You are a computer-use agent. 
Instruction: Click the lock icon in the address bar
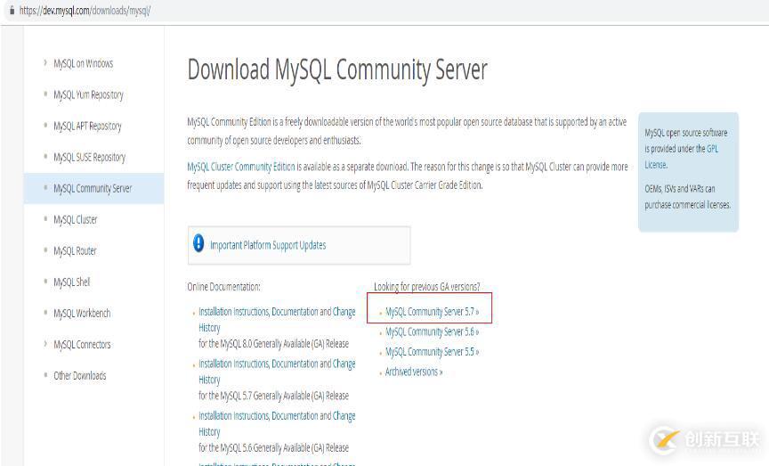pos(12,10)
